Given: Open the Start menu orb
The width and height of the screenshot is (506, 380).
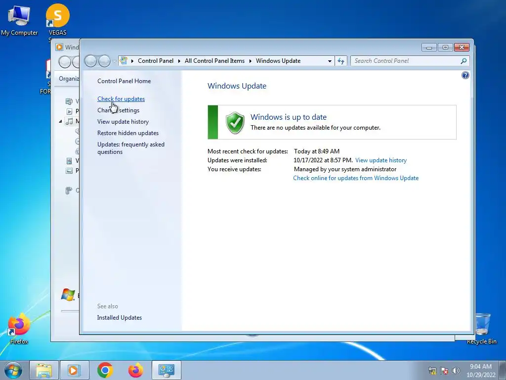Looking at the screenshot, I should tap(13, 370).
